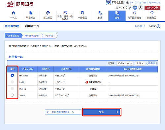The image size is (165, 130).
Task: Click the 電子証明書失効 step indicator
Action: [x=32, y=36]
